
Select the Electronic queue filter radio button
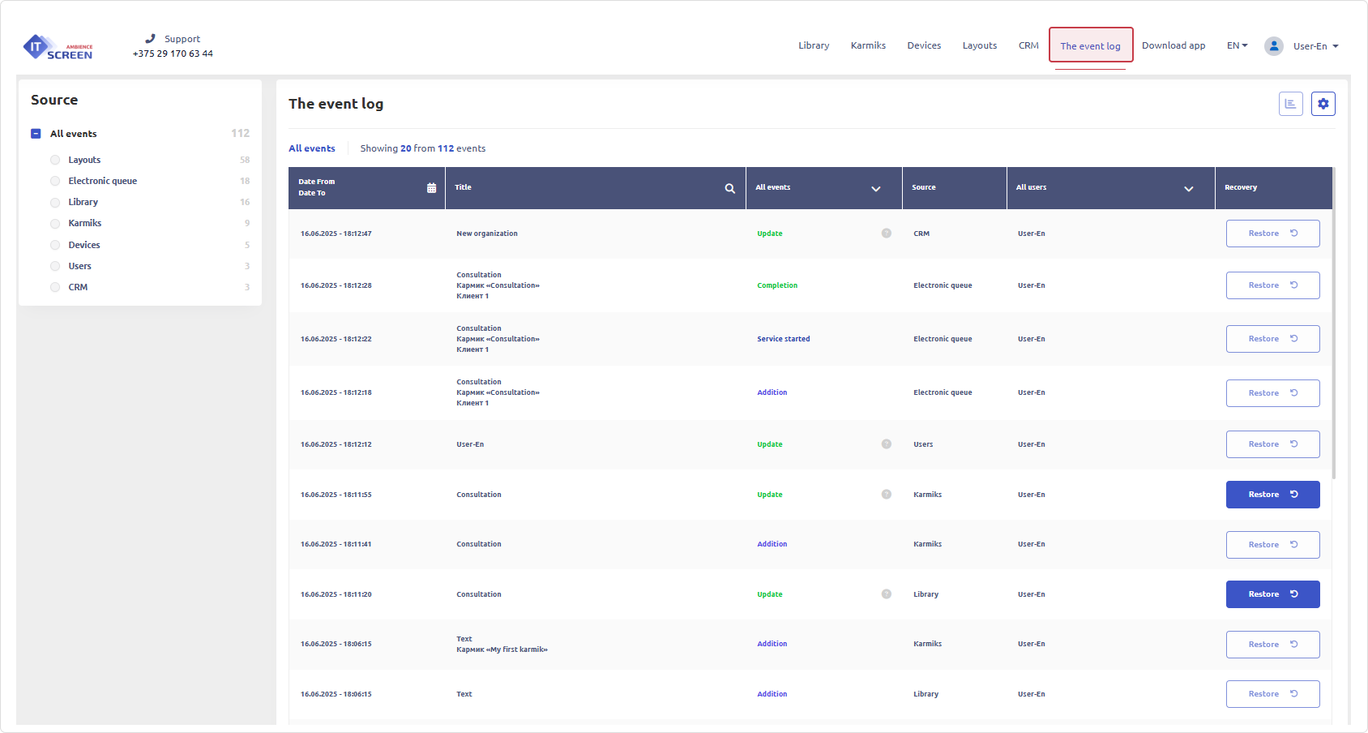click(54, 181)
